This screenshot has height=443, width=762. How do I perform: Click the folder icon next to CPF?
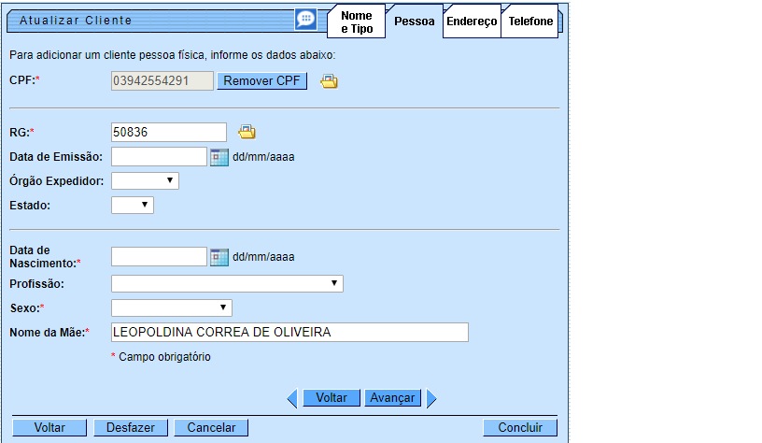[x=329, y=81]
